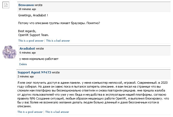Delete Aradiabot's comment
The height and width of the screenshot is (117, 173).
coord(23,64)
